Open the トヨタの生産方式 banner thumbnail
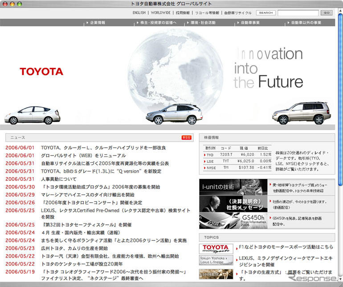 click(216, 274)
